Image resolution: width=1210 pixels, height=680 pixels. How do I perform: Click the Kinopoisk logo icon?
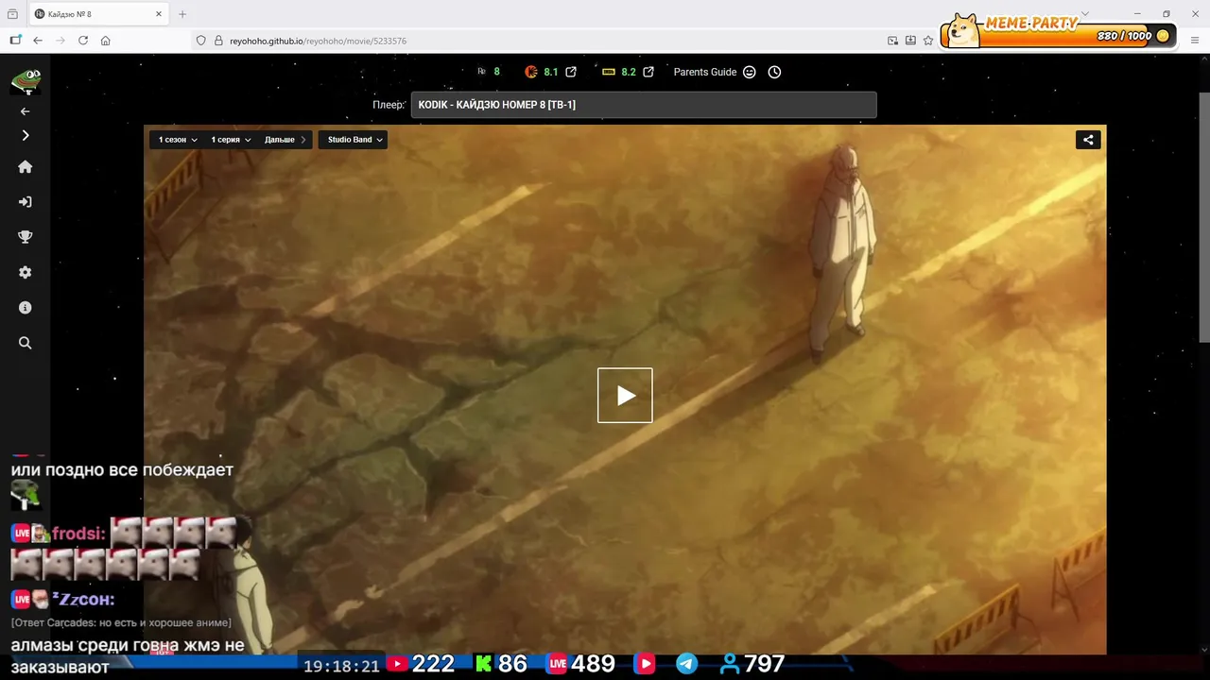click(x=531, y=72)
